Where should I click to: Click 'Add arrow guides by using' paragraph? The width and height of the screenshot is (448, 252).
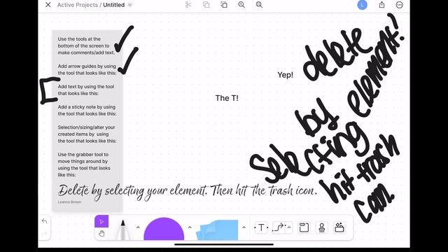87,69
